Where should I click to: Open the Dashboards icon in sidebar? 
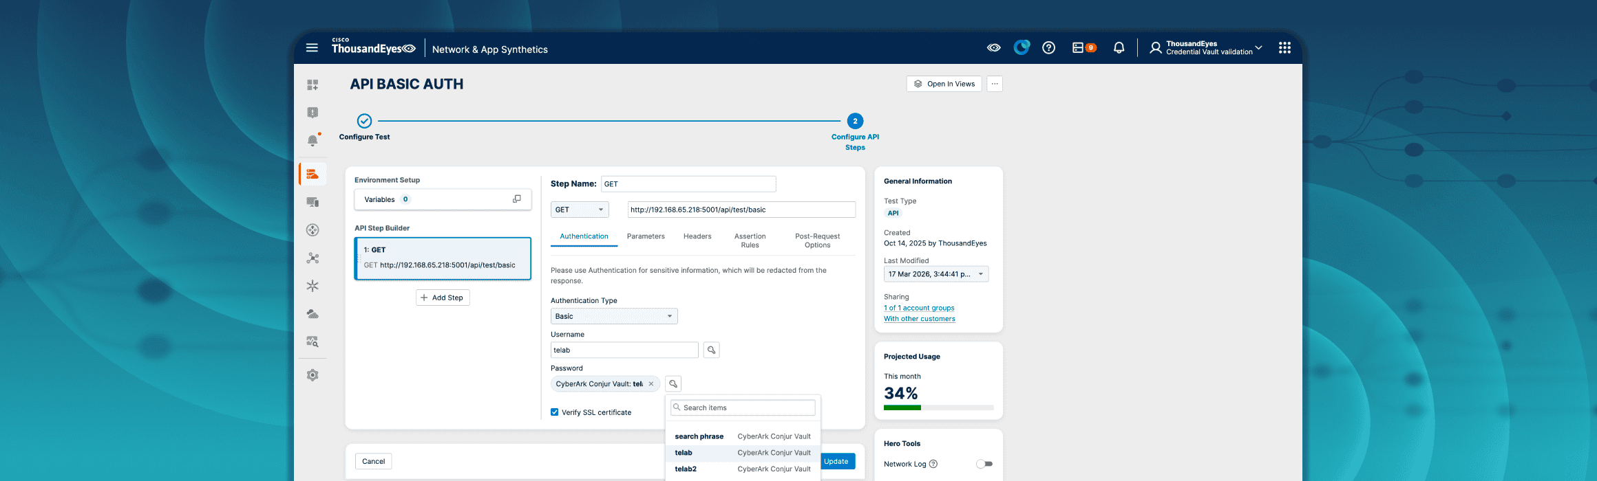coord(313,85)
